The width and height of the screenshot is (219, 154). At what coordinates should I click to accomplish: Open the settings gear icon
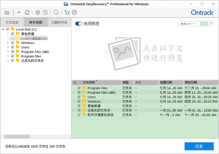(x=37, y=12)
